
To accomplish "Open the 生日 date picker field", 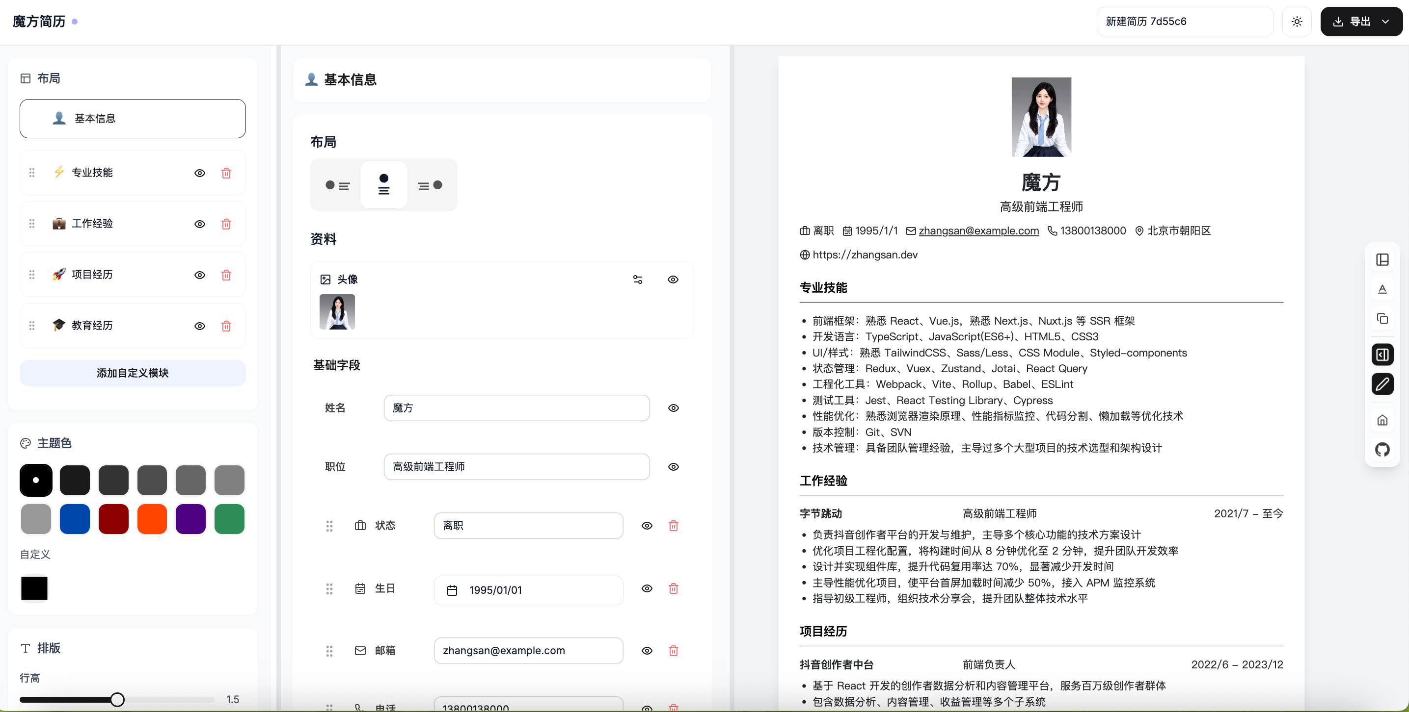I will click(x=528, y=590).
